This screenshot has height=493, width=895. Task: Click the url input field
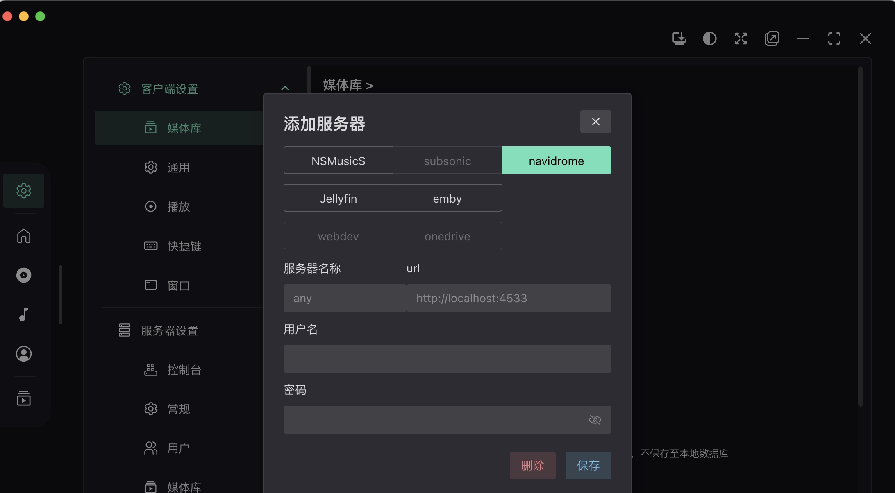coord(509,298)
